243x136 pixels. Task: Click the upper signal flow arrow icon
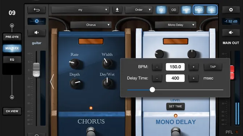tap(12, 25)
